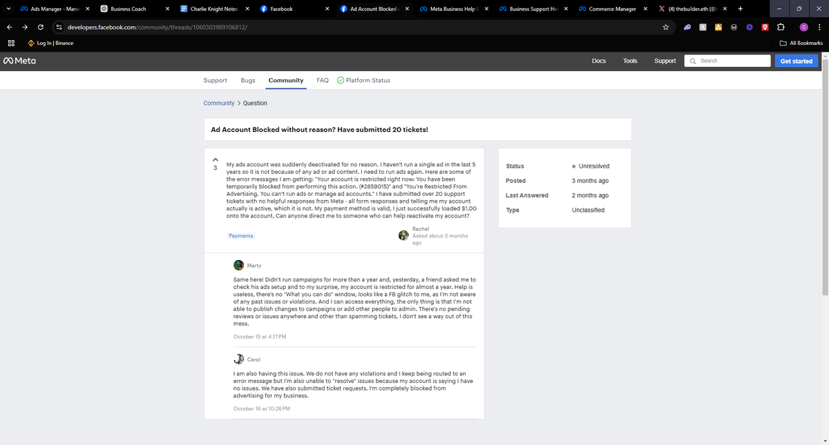829x445 pixels.
Task: Select the Community tab
Action: click(x=286, y=80)
